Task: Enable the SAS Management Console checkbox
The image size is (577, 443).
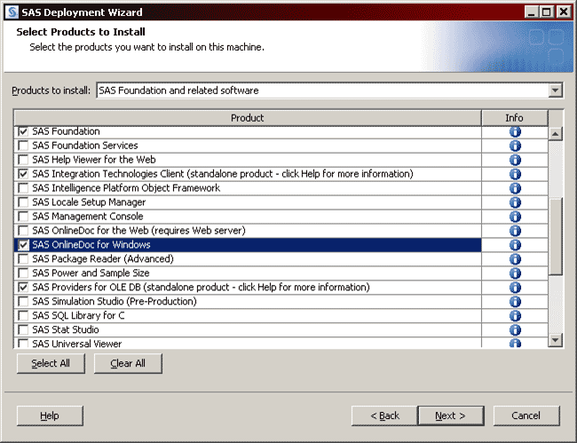Action: click(x=23, y=217)
